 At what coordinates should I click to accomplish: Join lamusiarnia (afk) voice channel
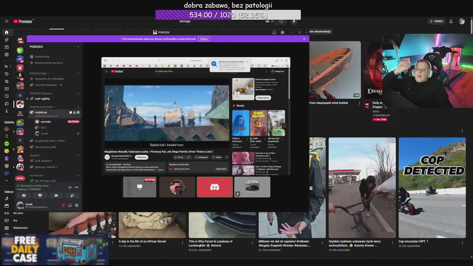tap(45, 147)
